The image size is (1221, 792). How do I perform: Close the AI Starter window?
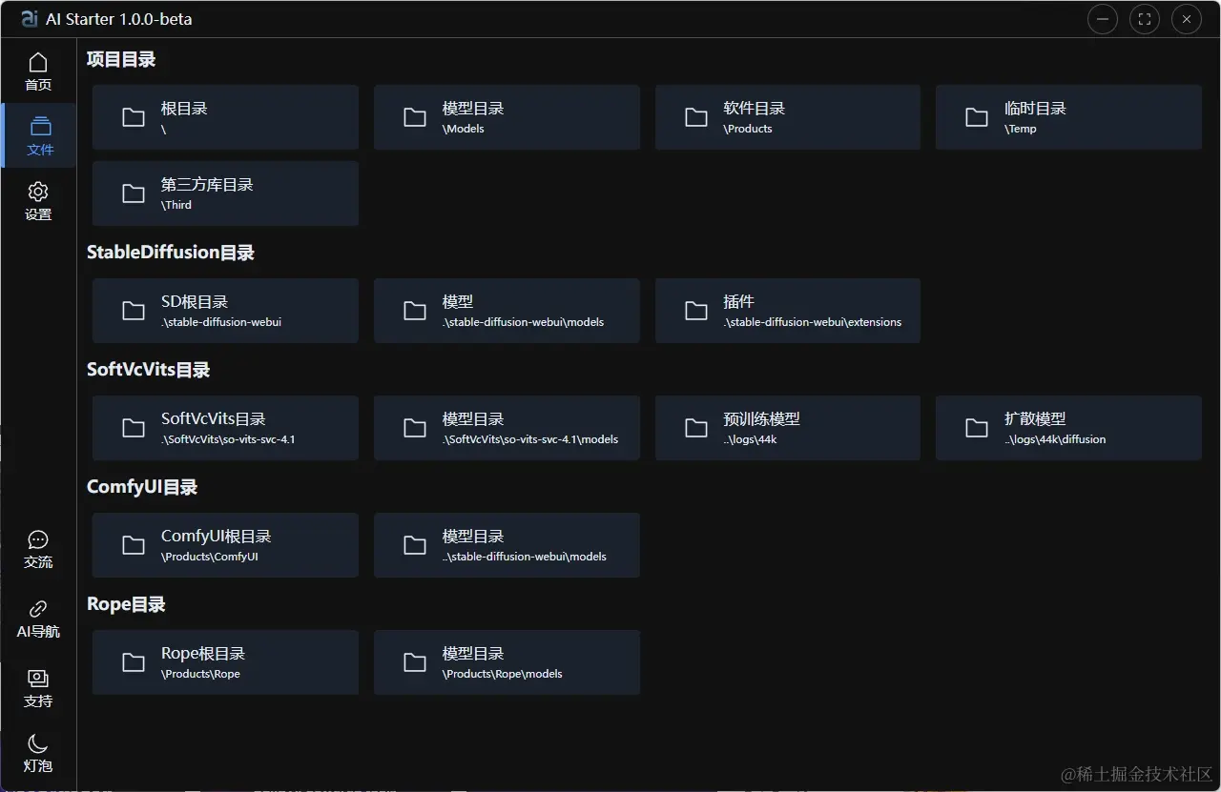pyautogui.click(x=1187, y=19)
